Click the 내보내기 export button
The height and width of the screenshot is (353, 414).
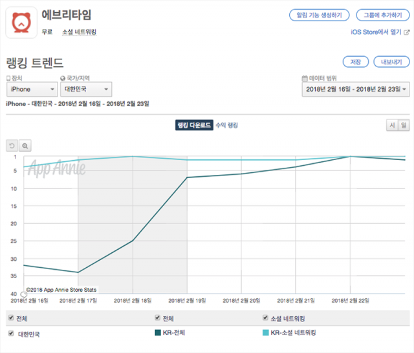[x=391, y=62]
